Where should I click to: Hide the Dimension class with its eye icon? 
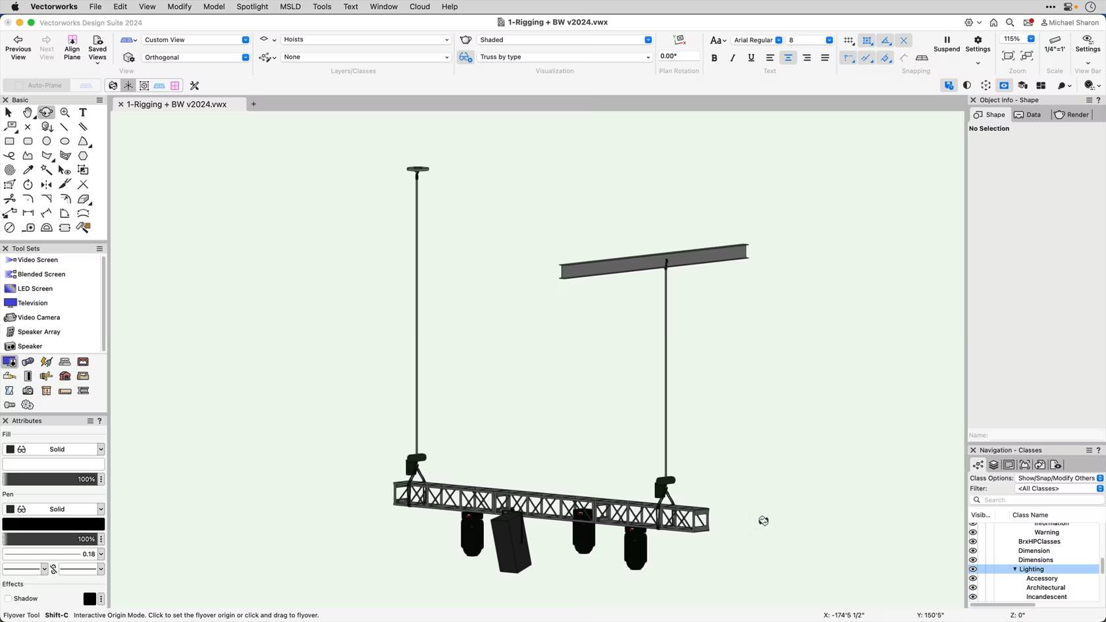click(973, 550)
